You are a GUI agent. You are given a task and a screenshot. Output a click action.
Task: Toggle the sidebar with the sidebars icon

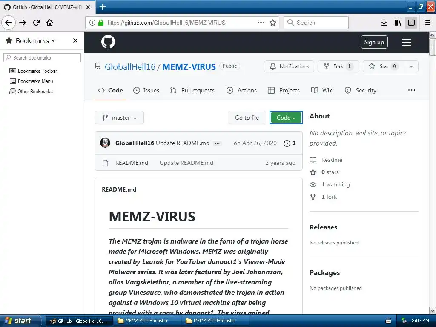click(x=411, y=23)
